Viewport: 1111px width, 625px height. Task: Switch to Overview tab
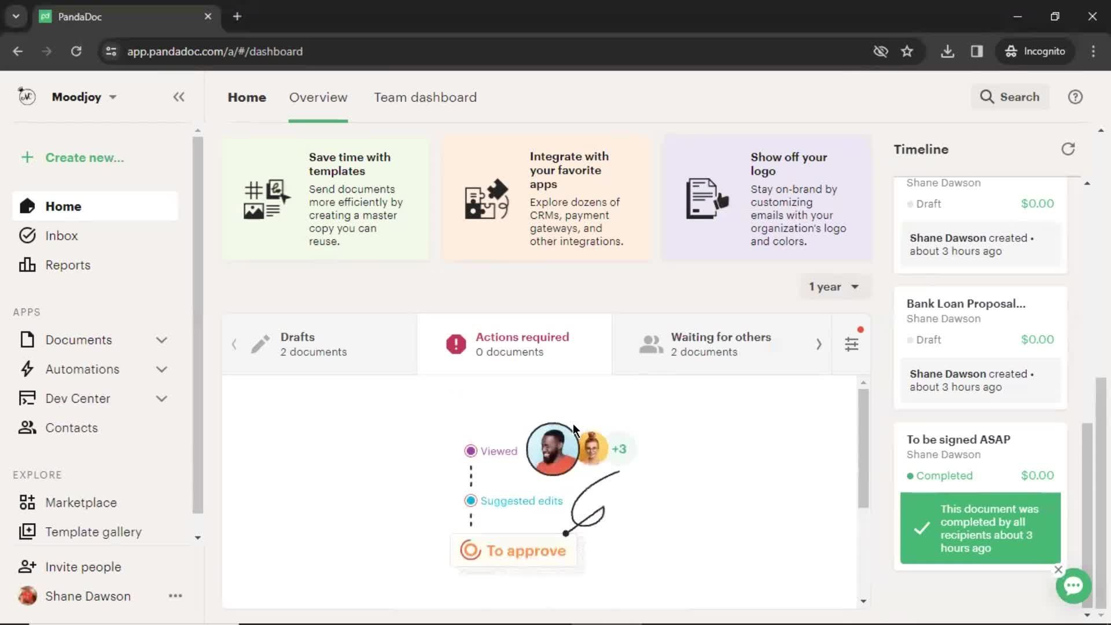[318, 97]
